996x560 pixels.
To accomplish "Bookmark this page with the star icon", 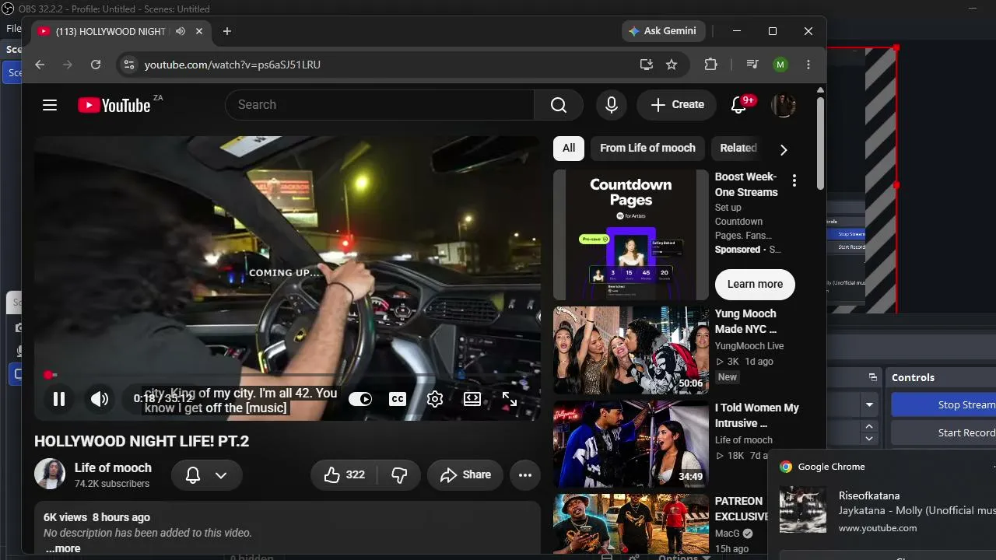I will (672, 65).
